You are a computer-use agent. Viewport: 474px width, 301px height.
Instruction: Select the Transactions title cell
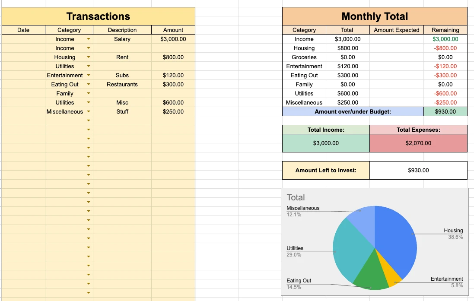tap(98, 16)
